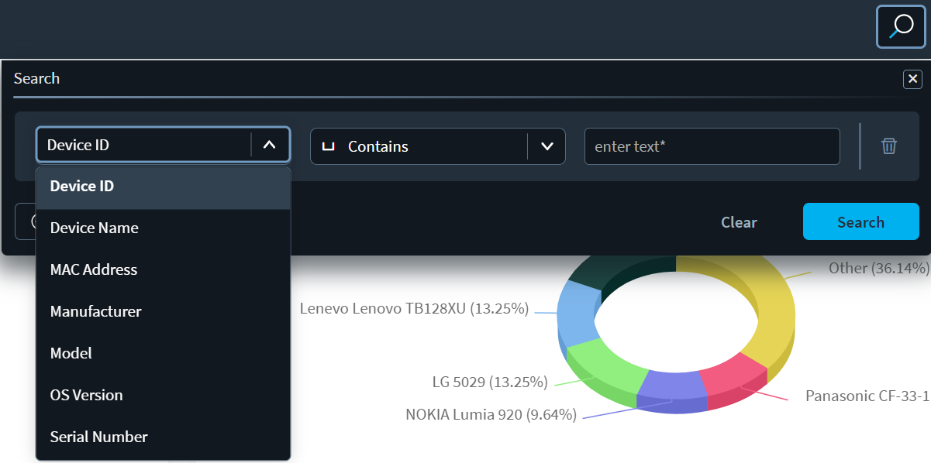Select Manufacturer from the field list
Screen dimensions: 931x463
(95, 311)
